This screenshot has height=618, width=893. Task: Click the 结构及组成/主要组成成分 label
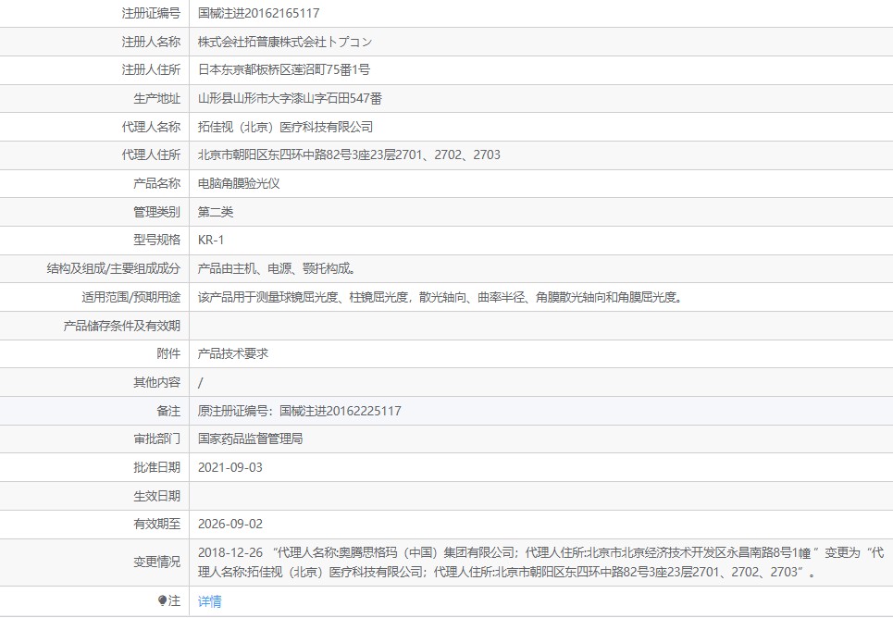(x=113, y=268)
